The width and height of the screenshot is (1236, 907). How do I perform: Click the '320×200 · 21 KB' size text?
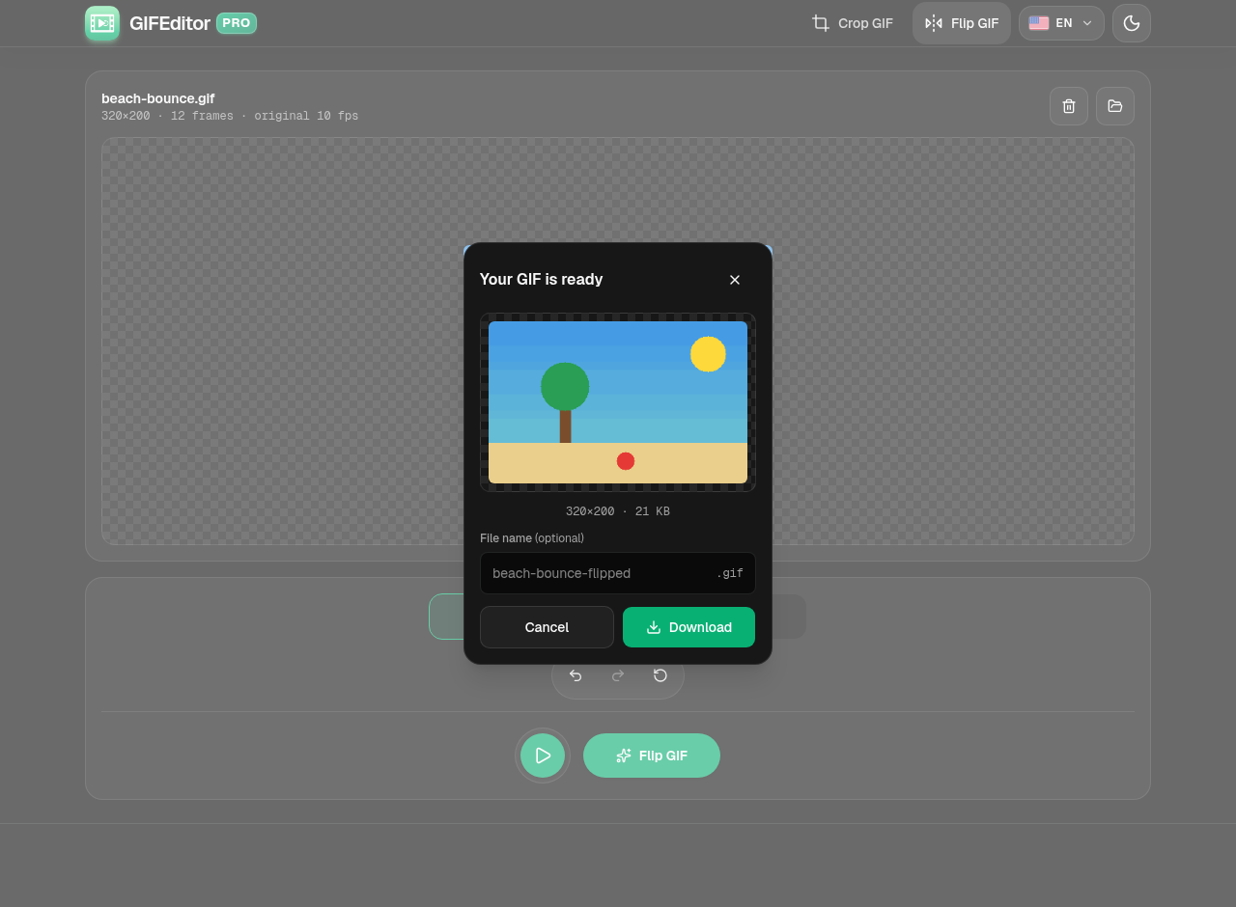pyautogui.click(x=618, y=511)
